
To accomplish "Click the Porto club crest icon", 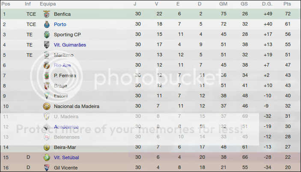I will pyautogui.click(x=47, y=24).
